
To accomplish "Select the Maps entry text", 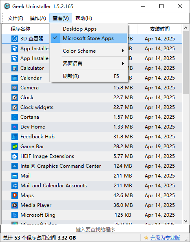I will [27, 195].
